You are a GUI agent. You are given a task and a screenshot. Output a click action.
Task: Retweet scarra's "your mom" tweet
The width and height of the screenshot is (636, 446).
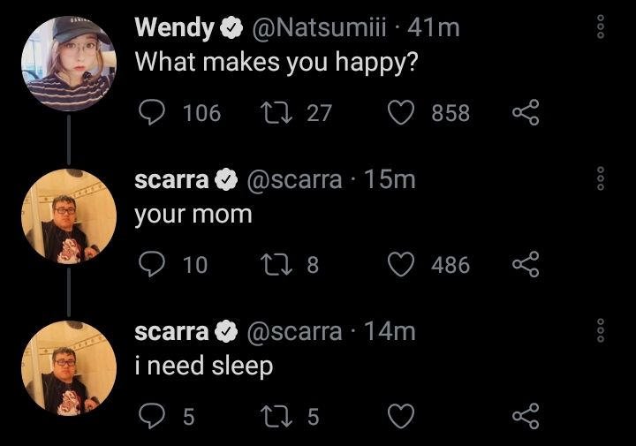coord(273,265)
